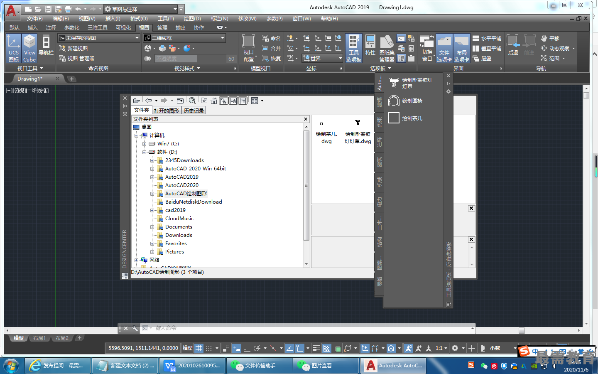
Task: Toggle the File Tabs (文件选项卡) button
Action: (444, 48)
